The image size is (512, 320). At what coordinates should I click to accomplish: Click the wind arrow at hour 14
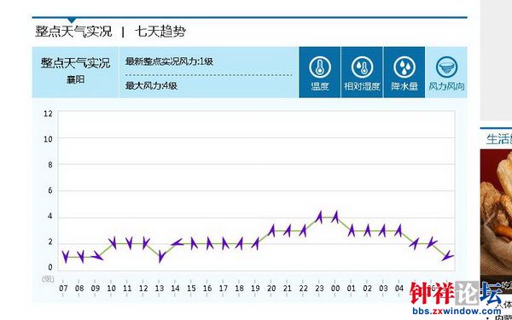177,243
